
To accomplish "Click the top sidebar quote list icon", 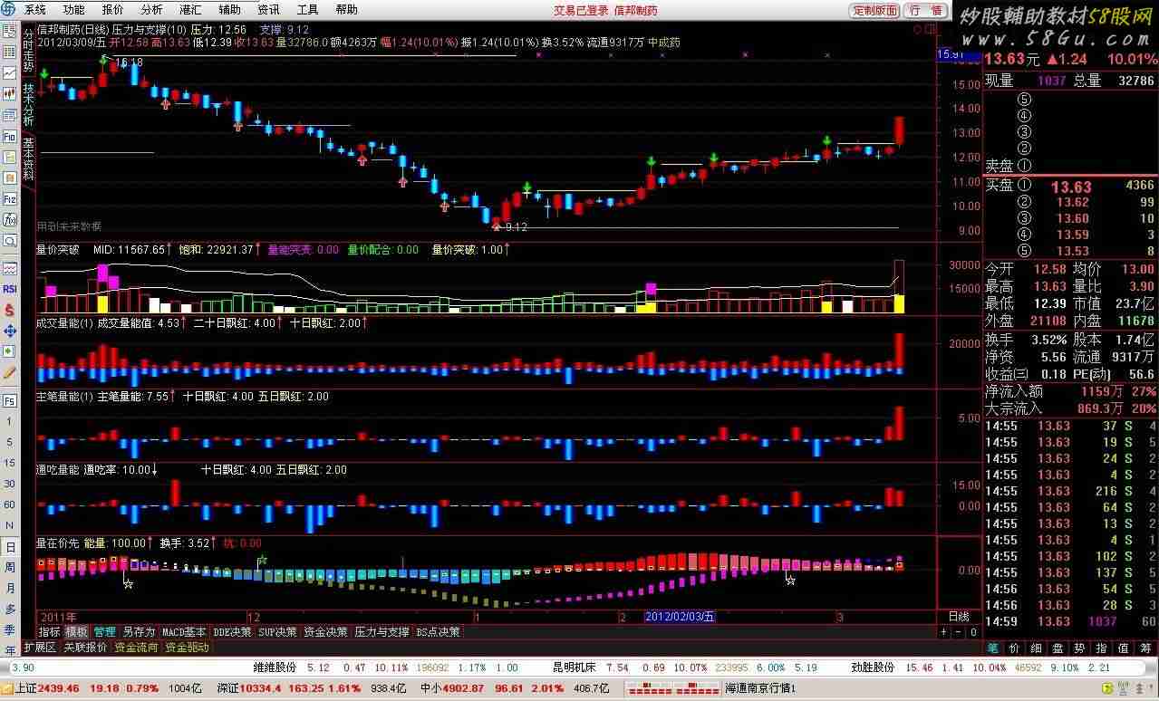I will 10,32.
